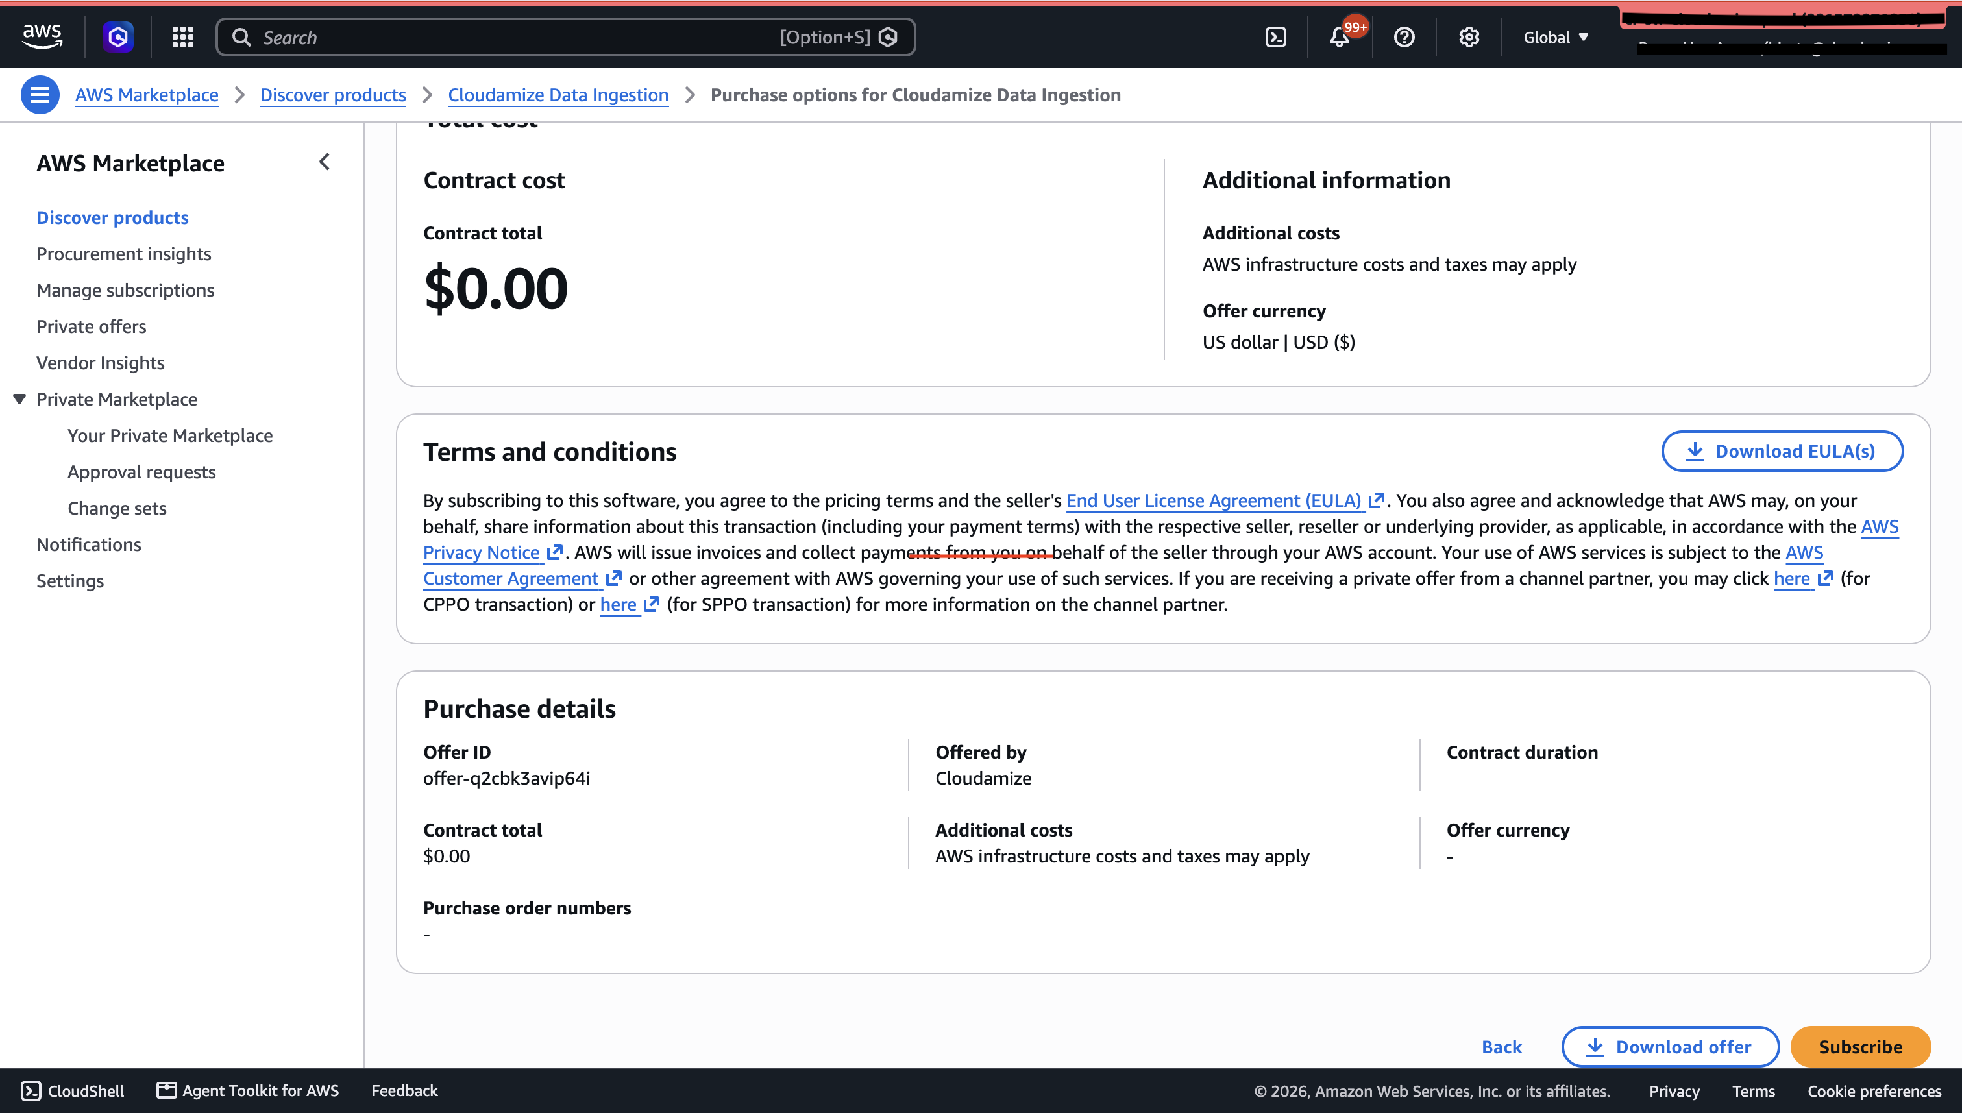Go to the AWS console home logo
This screenshot has height=1113, width=1962.
(x=42, y=37)
